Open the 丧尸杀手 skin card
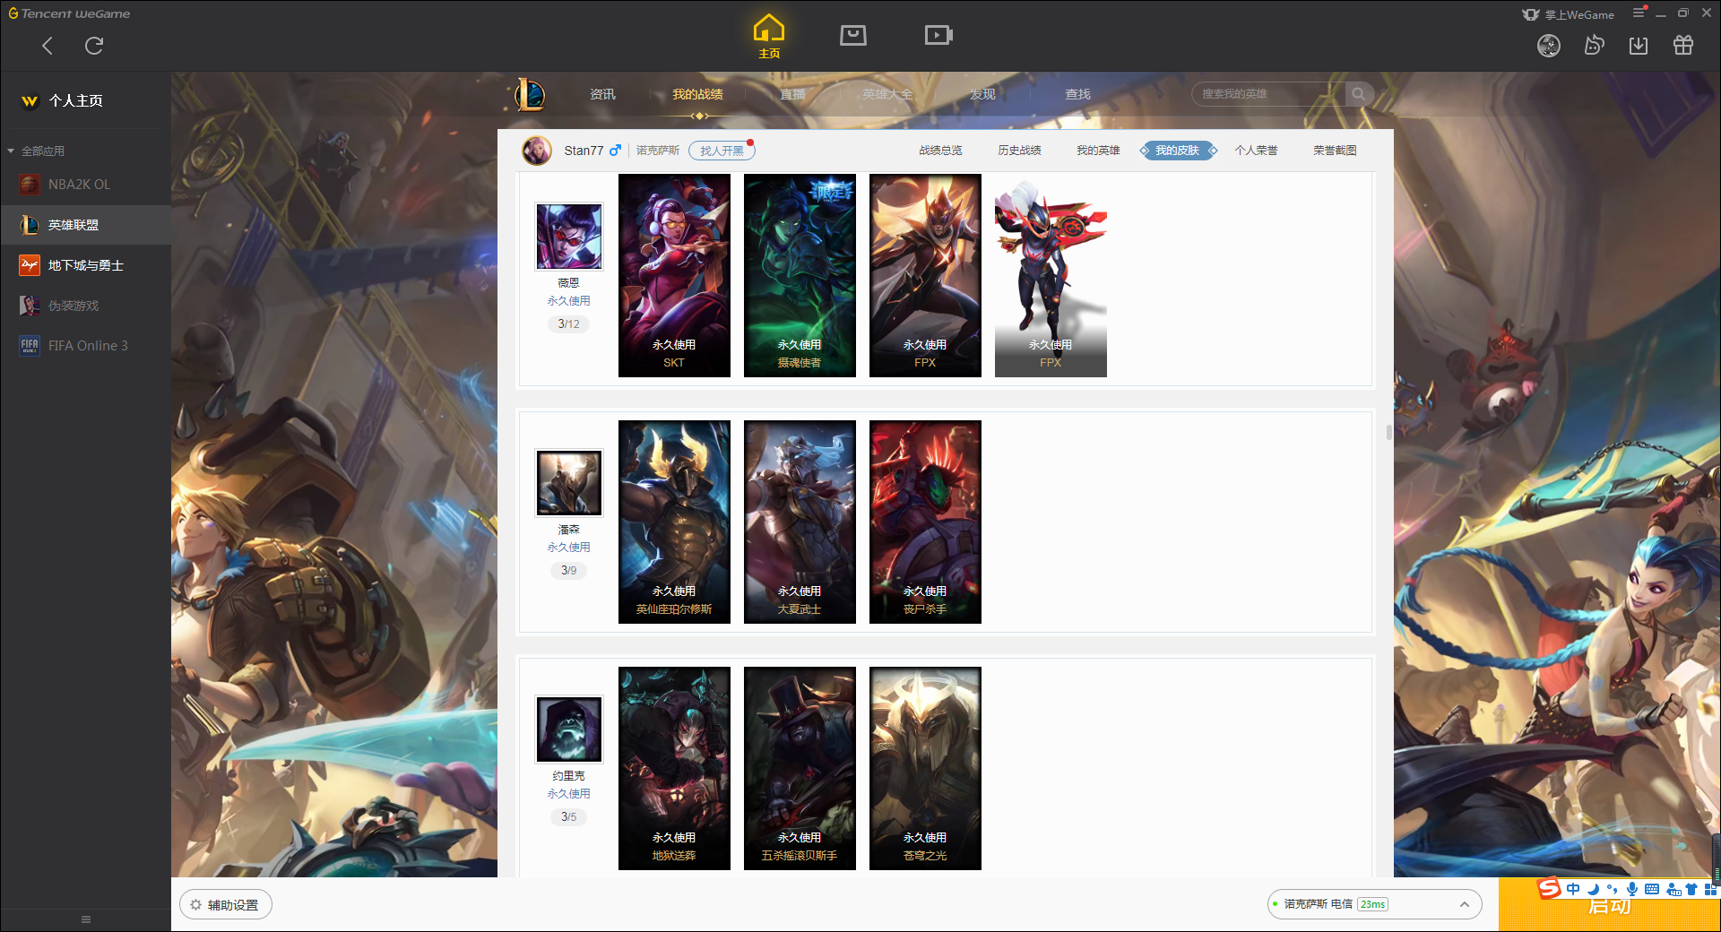 pos(925,522)
